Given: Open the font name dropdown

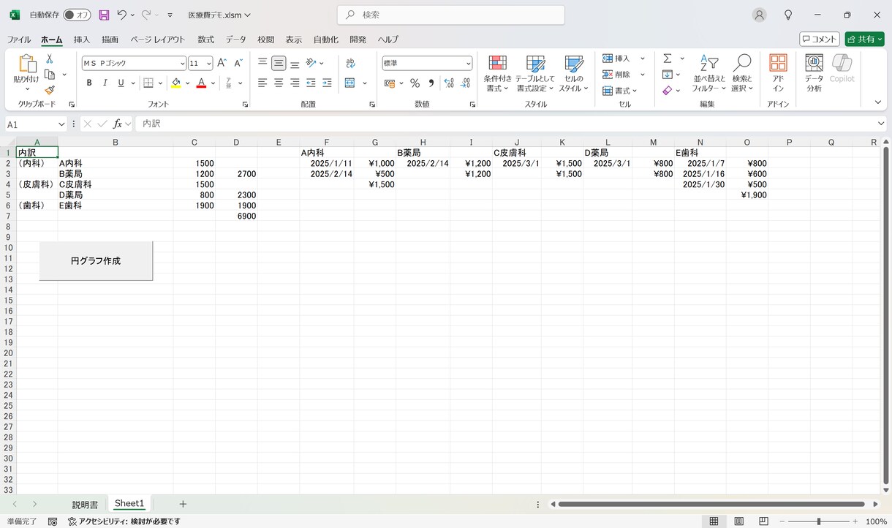Looking at the screenshot, I should (182, 64).
